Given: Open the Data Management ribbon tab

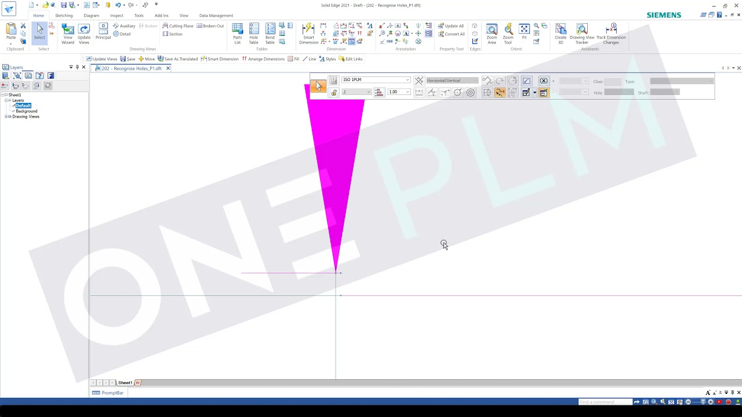Looking at the screenshot, I should click(x=216, y=16).
